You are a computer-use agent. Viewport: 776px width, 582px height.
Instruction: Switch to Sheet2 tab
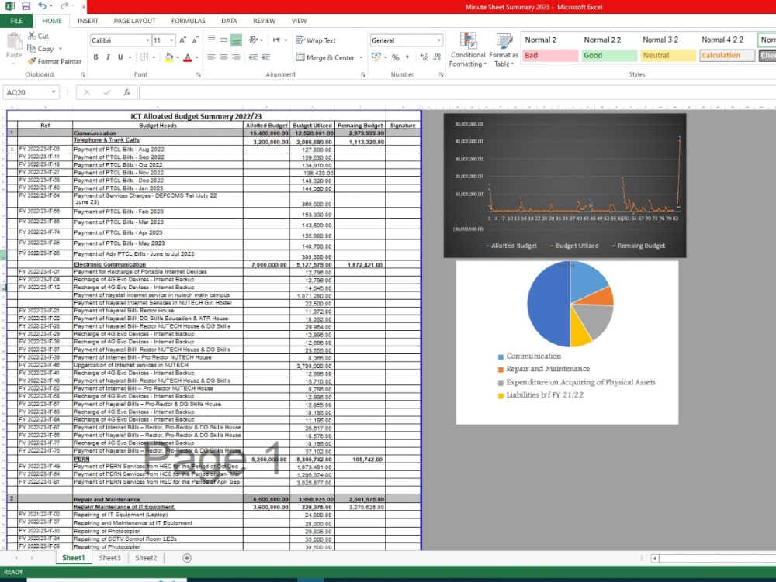click(146, 558)
